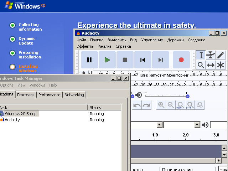The width and height of the screenshot is (228, 171).
Task: Select the Draw pencil tool
Action: tap(221, 55)
